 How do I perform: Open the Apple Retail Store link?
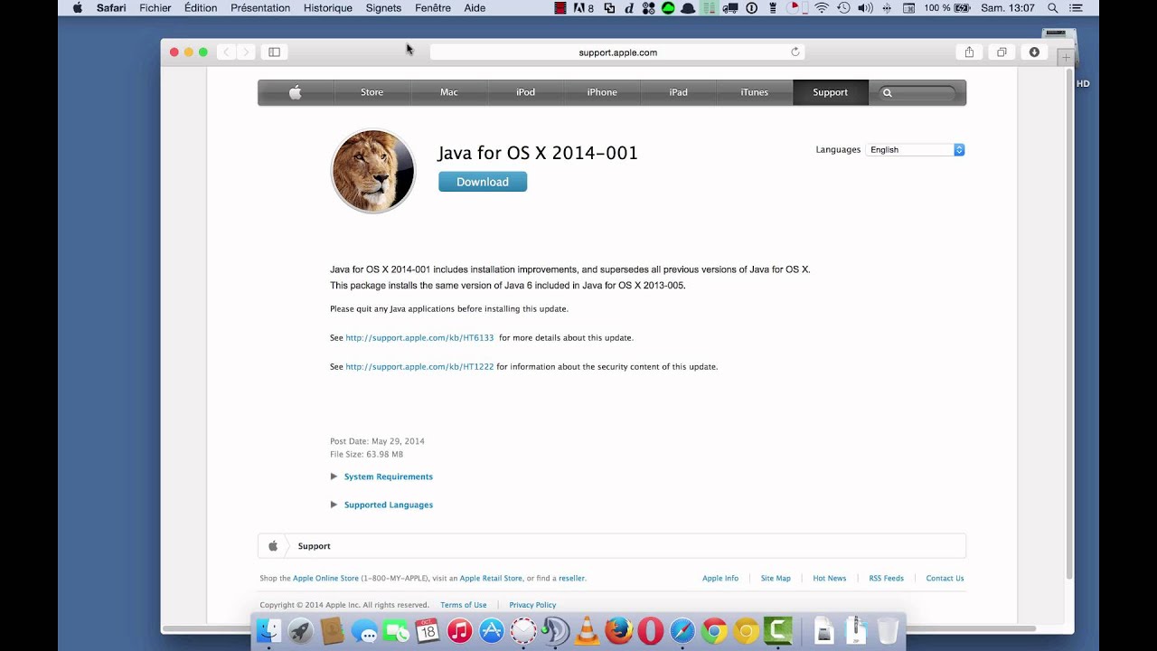point(491,578)
